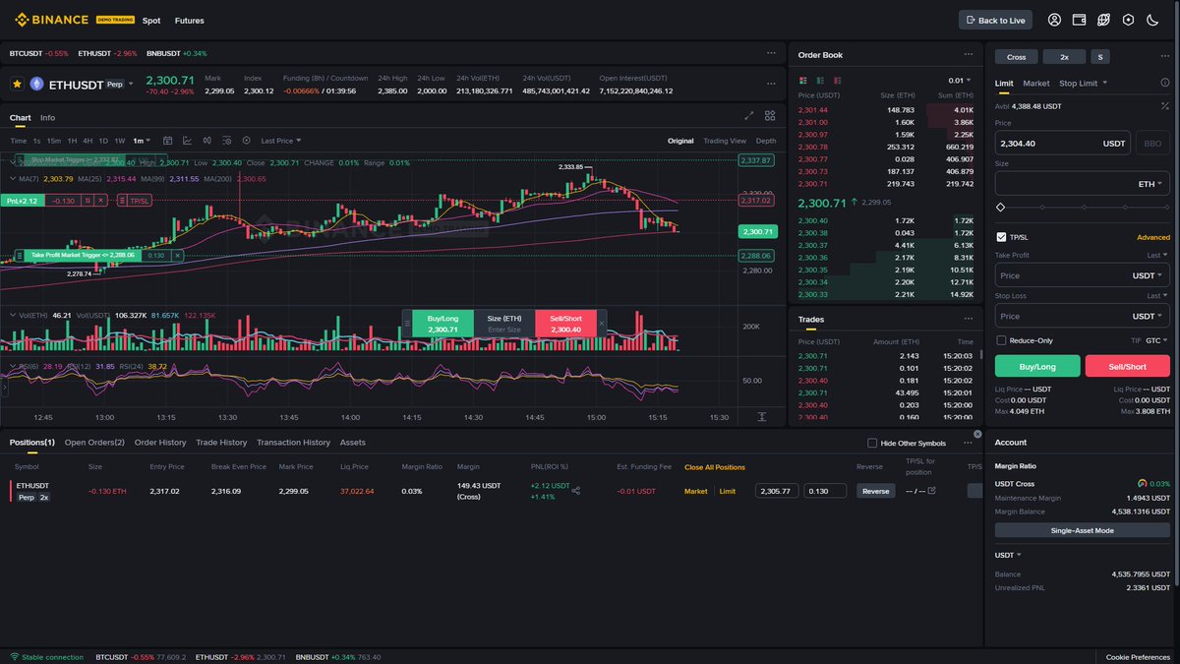This screenshot has width=1180, height=664.
Task: Open the chart layout grid icon
Action: pos(770,115)
